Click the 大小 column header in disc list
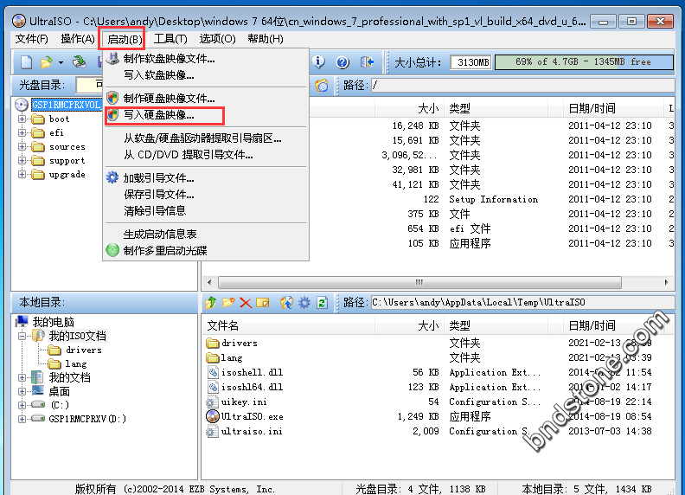Image resolution: width=685 pixels, height=495 pixels. (409, 108)
